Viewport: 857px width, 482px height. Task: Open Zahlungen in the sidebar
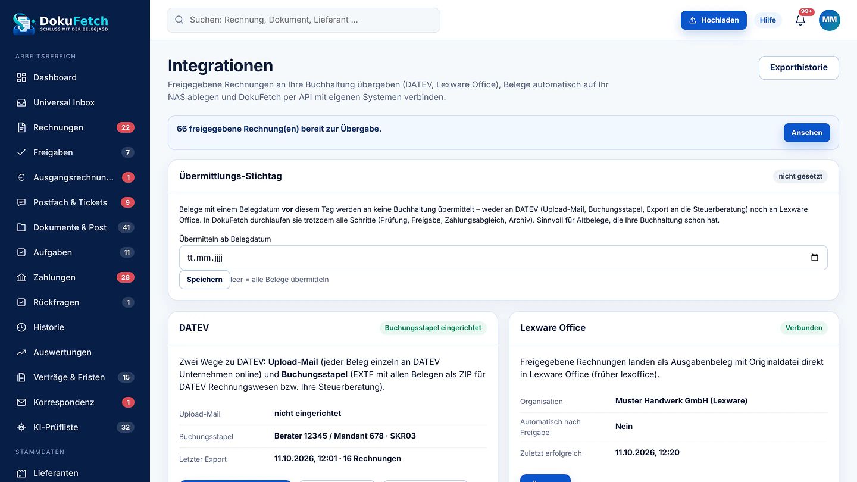pyautogui.click(x=75, y=277)
